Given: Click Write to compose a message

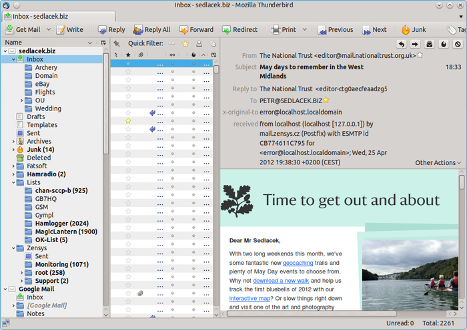Looking at the screenshot, I should pos(70,30).
